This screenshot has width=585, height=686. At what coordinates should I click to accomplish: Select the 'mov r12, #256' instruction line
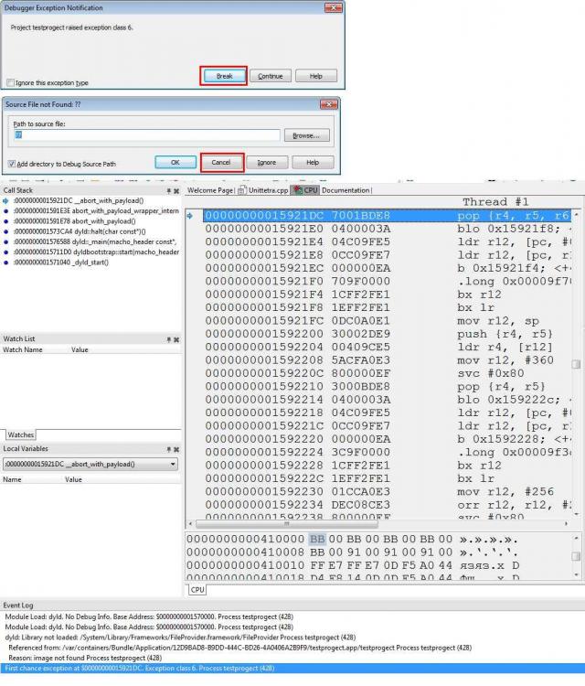point(387,491)
